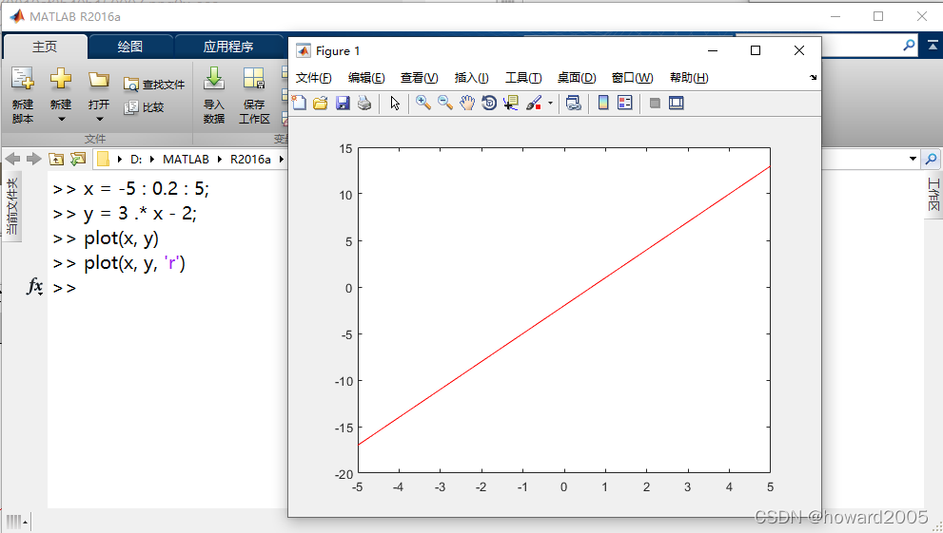
Task: Expand the arrow after R2016a in path
Action: coord(281,159)
